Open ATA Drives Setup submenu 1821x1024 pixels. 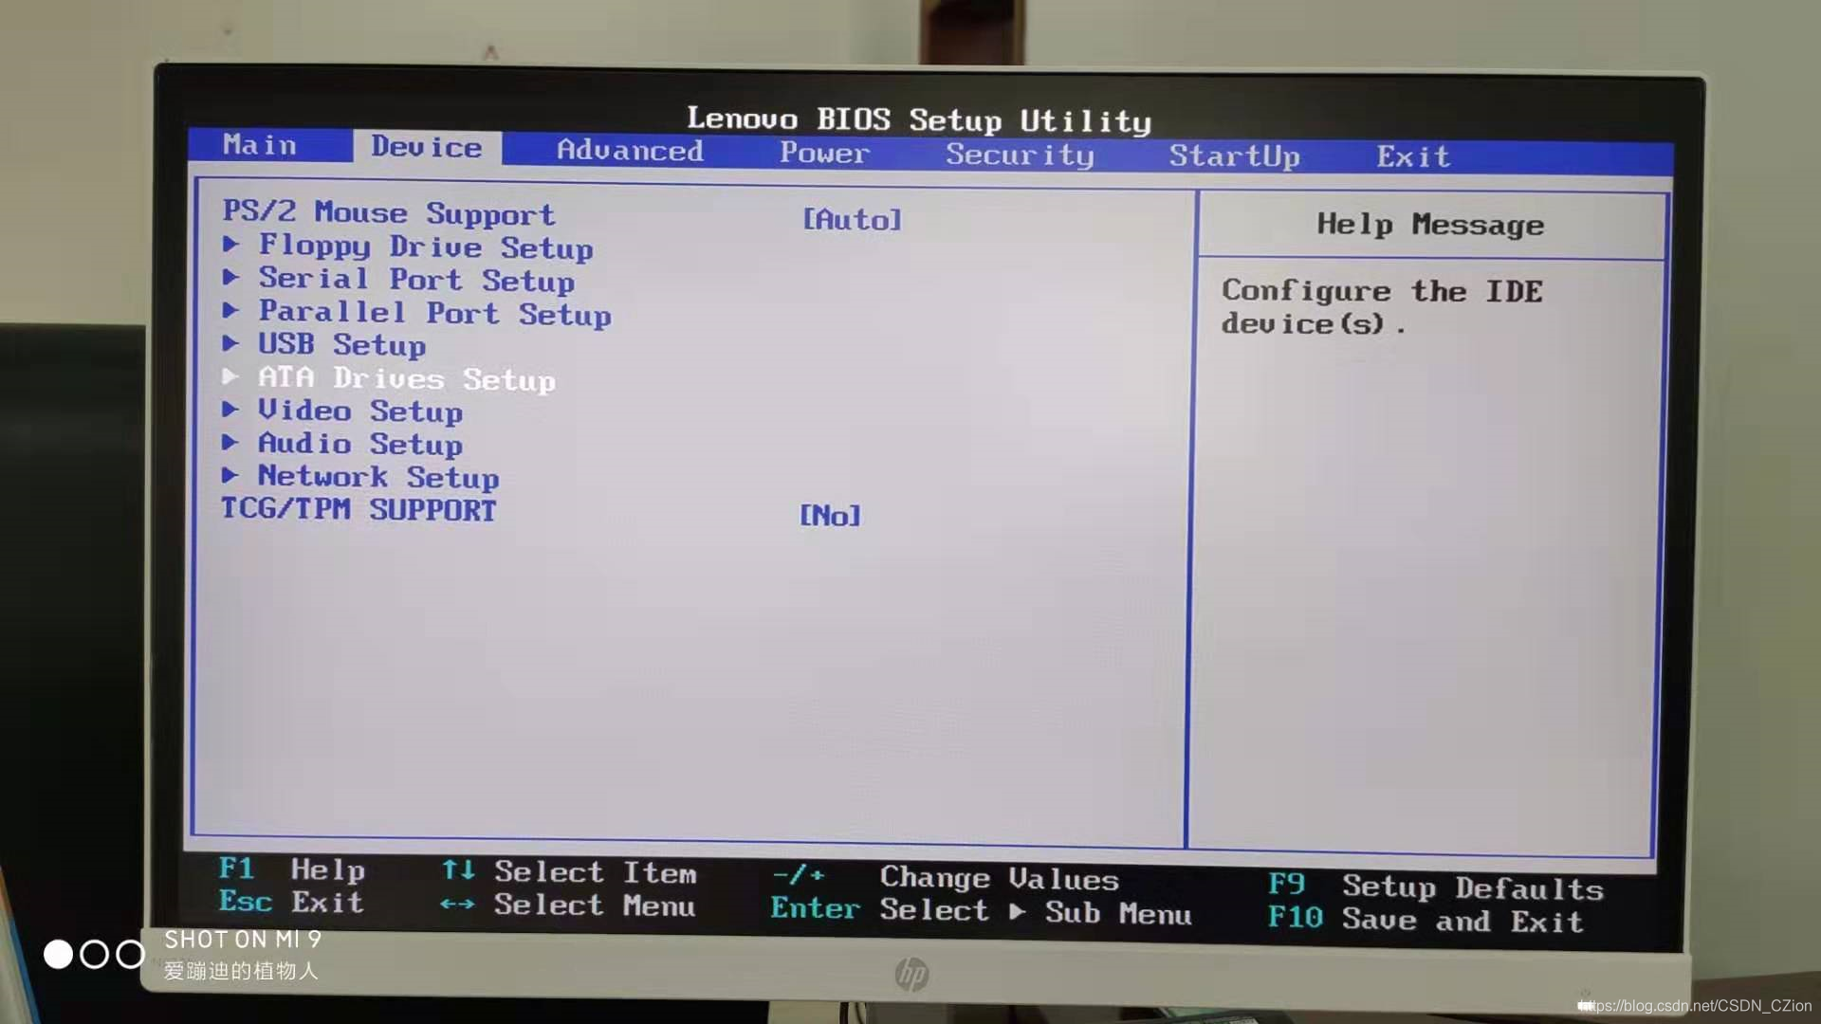(x=407, y=377)
